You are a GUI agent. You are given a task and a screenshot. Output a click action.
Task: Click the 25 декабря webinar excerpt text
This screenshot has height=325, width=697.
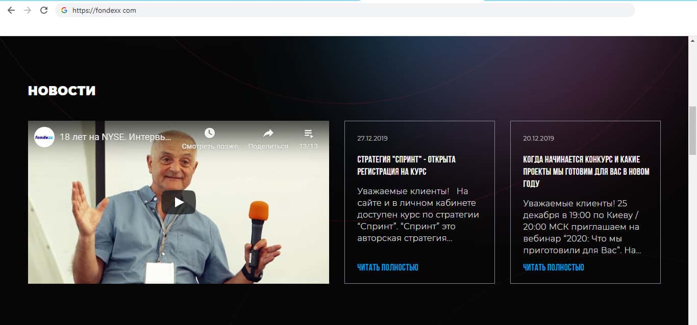tap(582, 227)
